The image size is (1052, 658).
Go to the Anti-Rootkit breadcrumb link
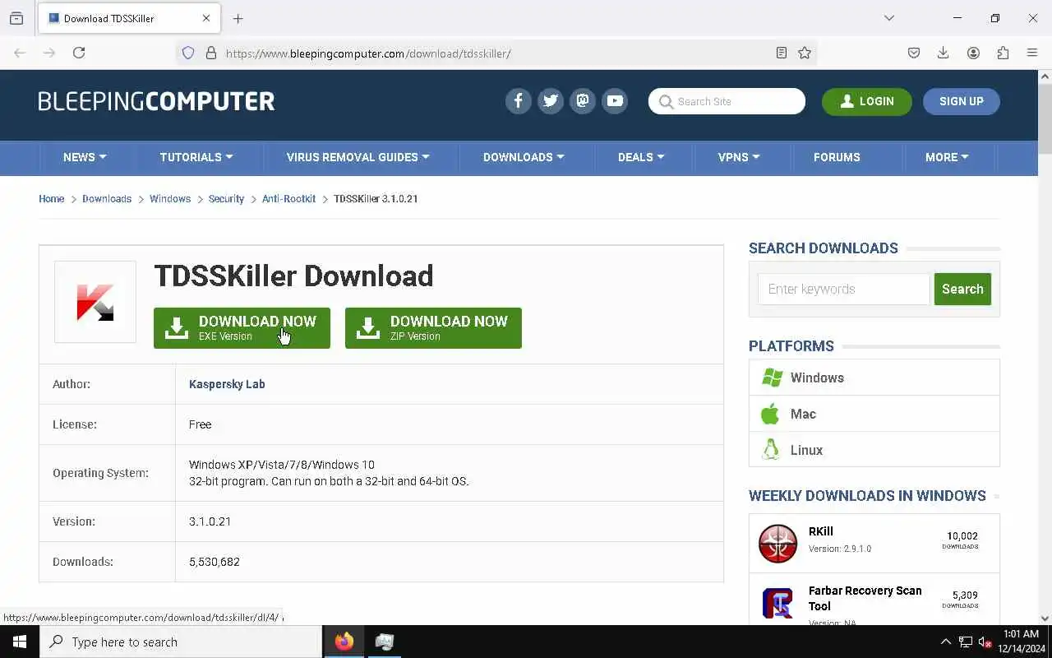click(288, 199)
